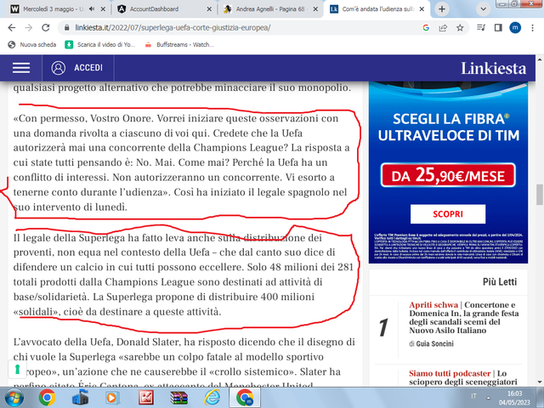Open the media player taskbar icon
This screenshot has width=544, height=408.
(111, 398)
